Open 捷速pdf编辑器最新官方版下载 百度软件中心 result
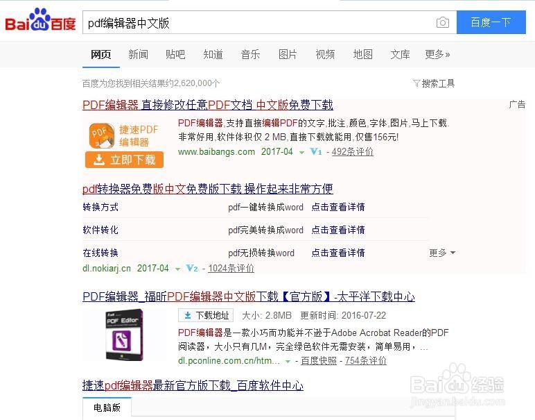 [193, 385]
